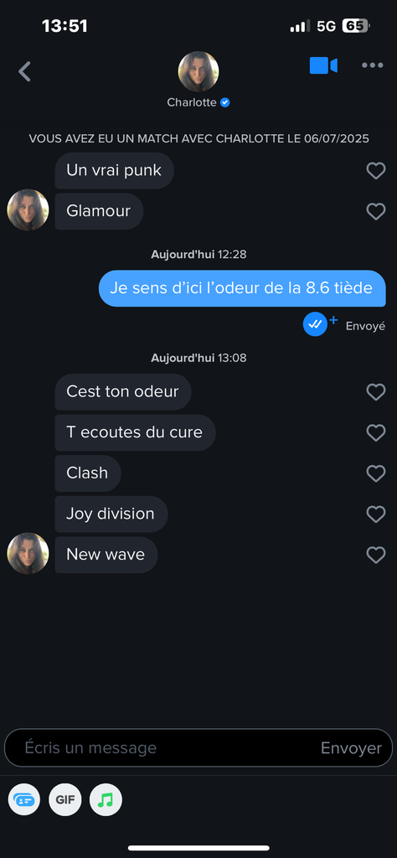397x858 pixels.
Task: Tap the blue double-check read receipts icon
Action: tap(316, 324)
